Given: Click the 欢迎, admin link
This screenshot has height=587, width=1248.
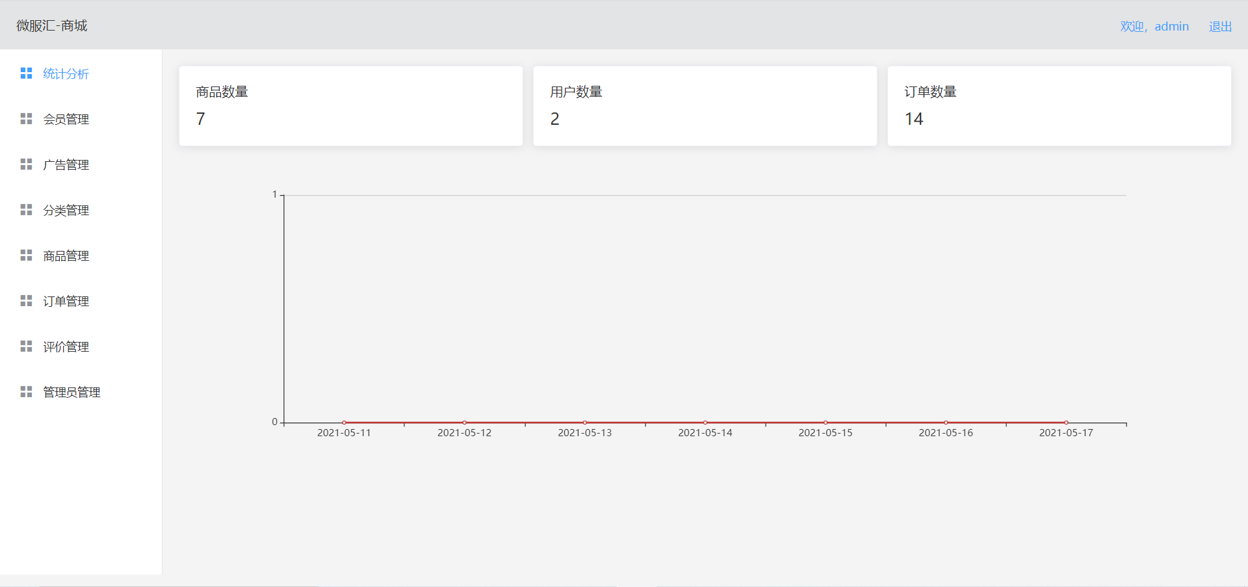Looking at the screenshot, I should point(1154,27).
